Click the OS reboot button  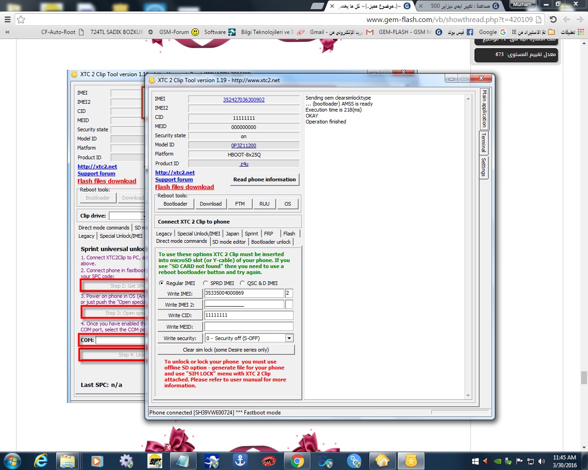tap(288, 204)
